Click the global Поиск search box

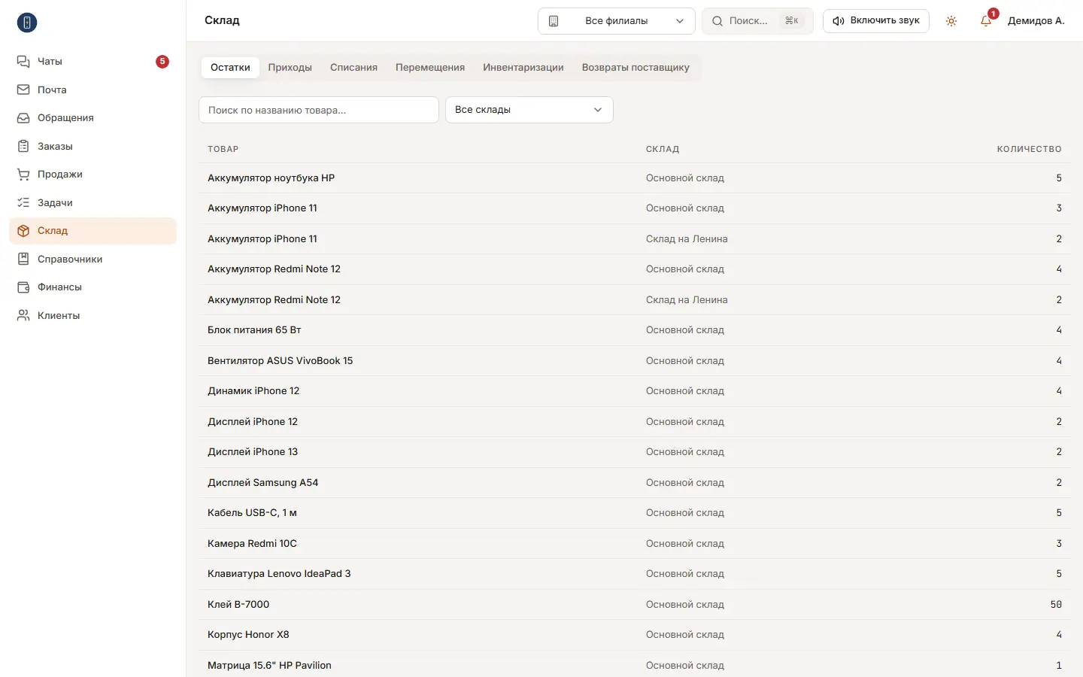[x=758, y=21]
